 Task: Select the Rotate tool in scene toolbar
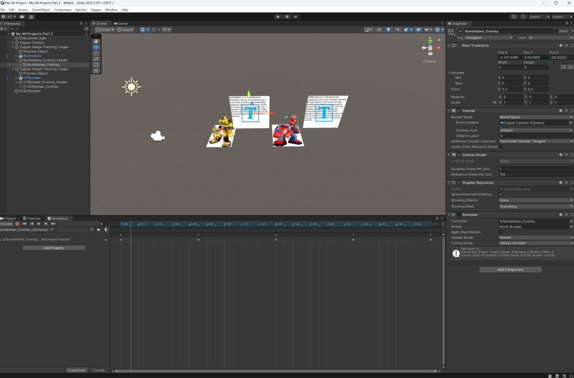[x=96, y=53]
